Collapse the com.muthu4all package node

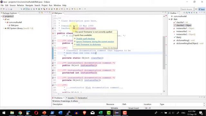click(x=6, y=22)
